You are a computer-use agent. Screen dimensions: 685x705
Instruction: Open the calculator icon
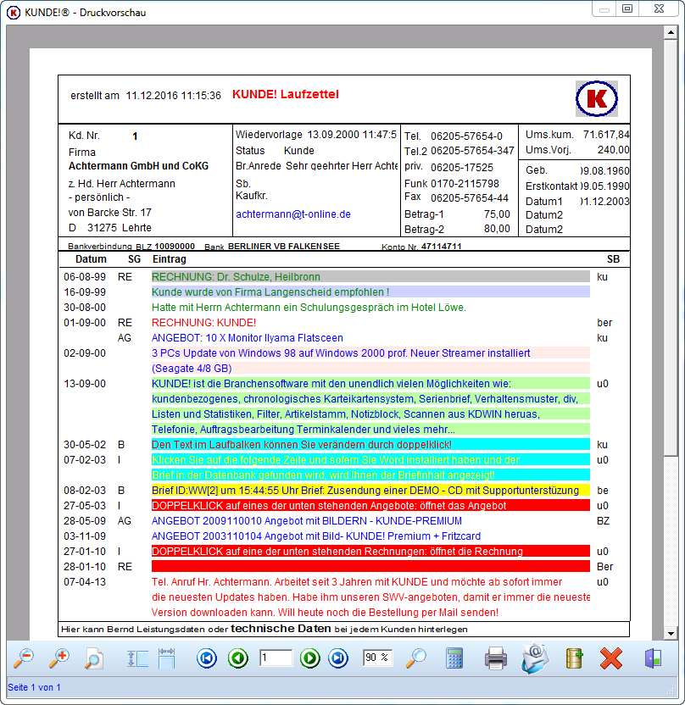point(454,658)
